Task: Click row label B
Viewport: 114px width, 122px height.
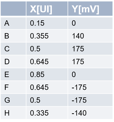Action: (x=7, y=36)
